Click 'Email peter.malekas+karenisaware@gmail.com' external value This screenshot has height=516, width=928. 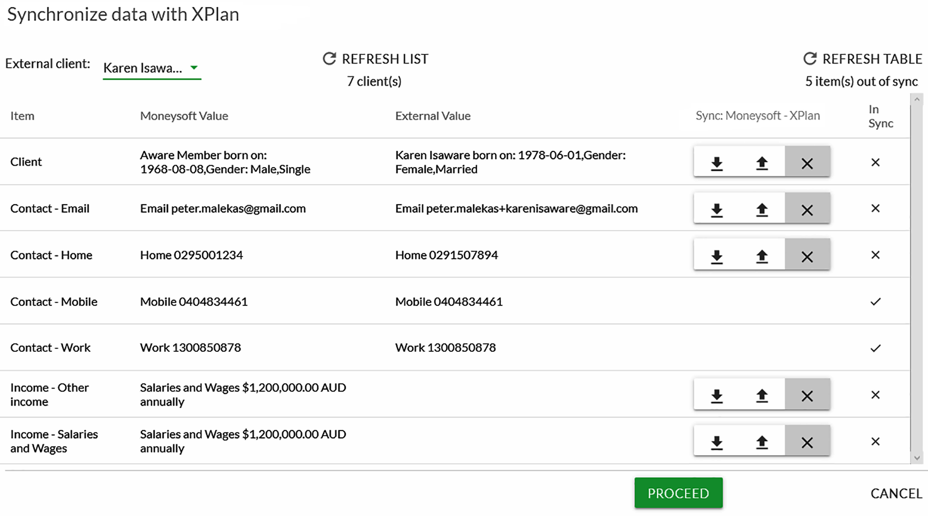516,208
